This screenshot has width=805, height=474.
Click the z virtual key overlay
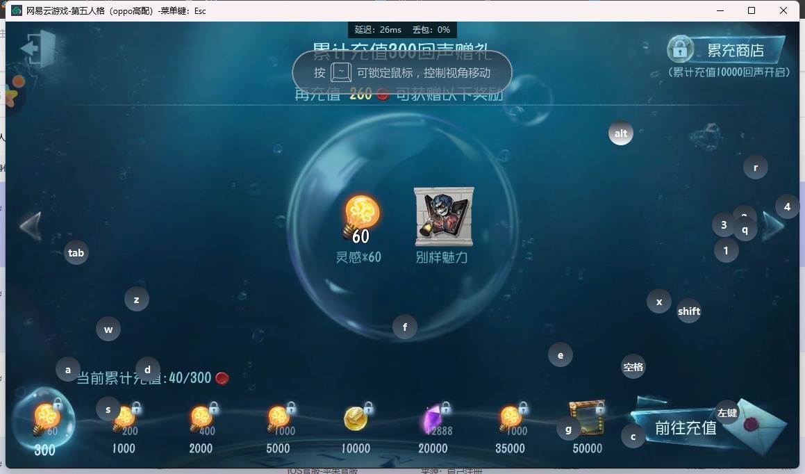click(137, 299)
